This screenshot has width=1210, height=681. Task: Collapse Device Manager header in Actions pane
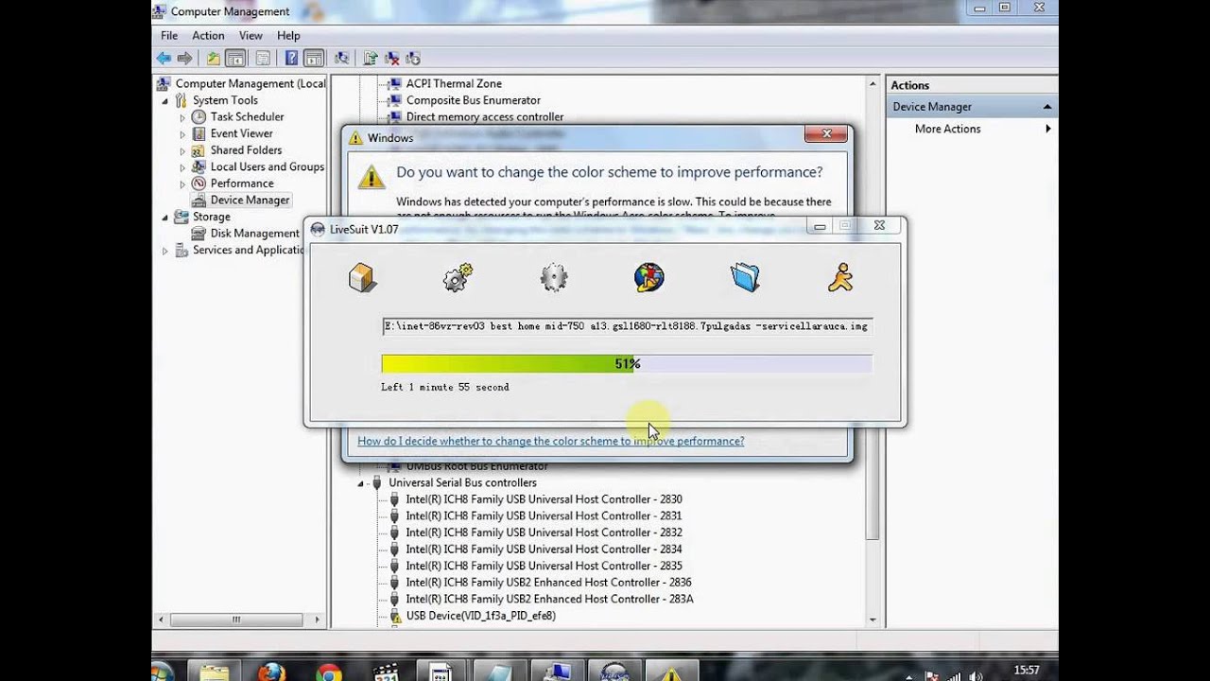pyautogui.click(x=1046, y=107)
